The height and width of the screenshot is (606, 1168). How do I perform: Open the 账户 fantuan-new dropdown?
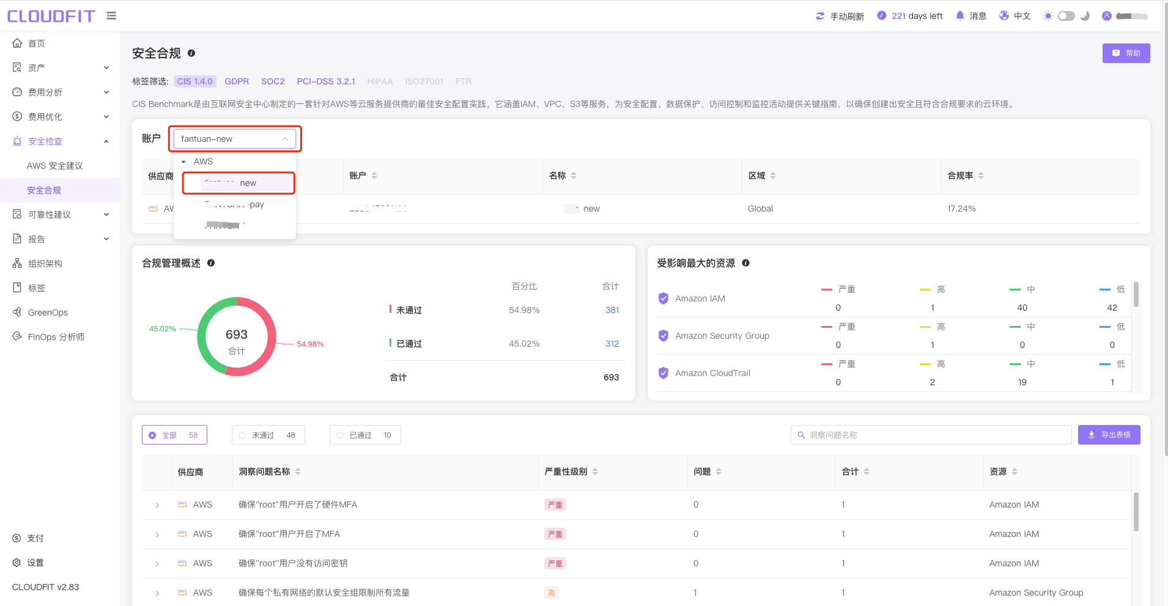coord(235,139)
